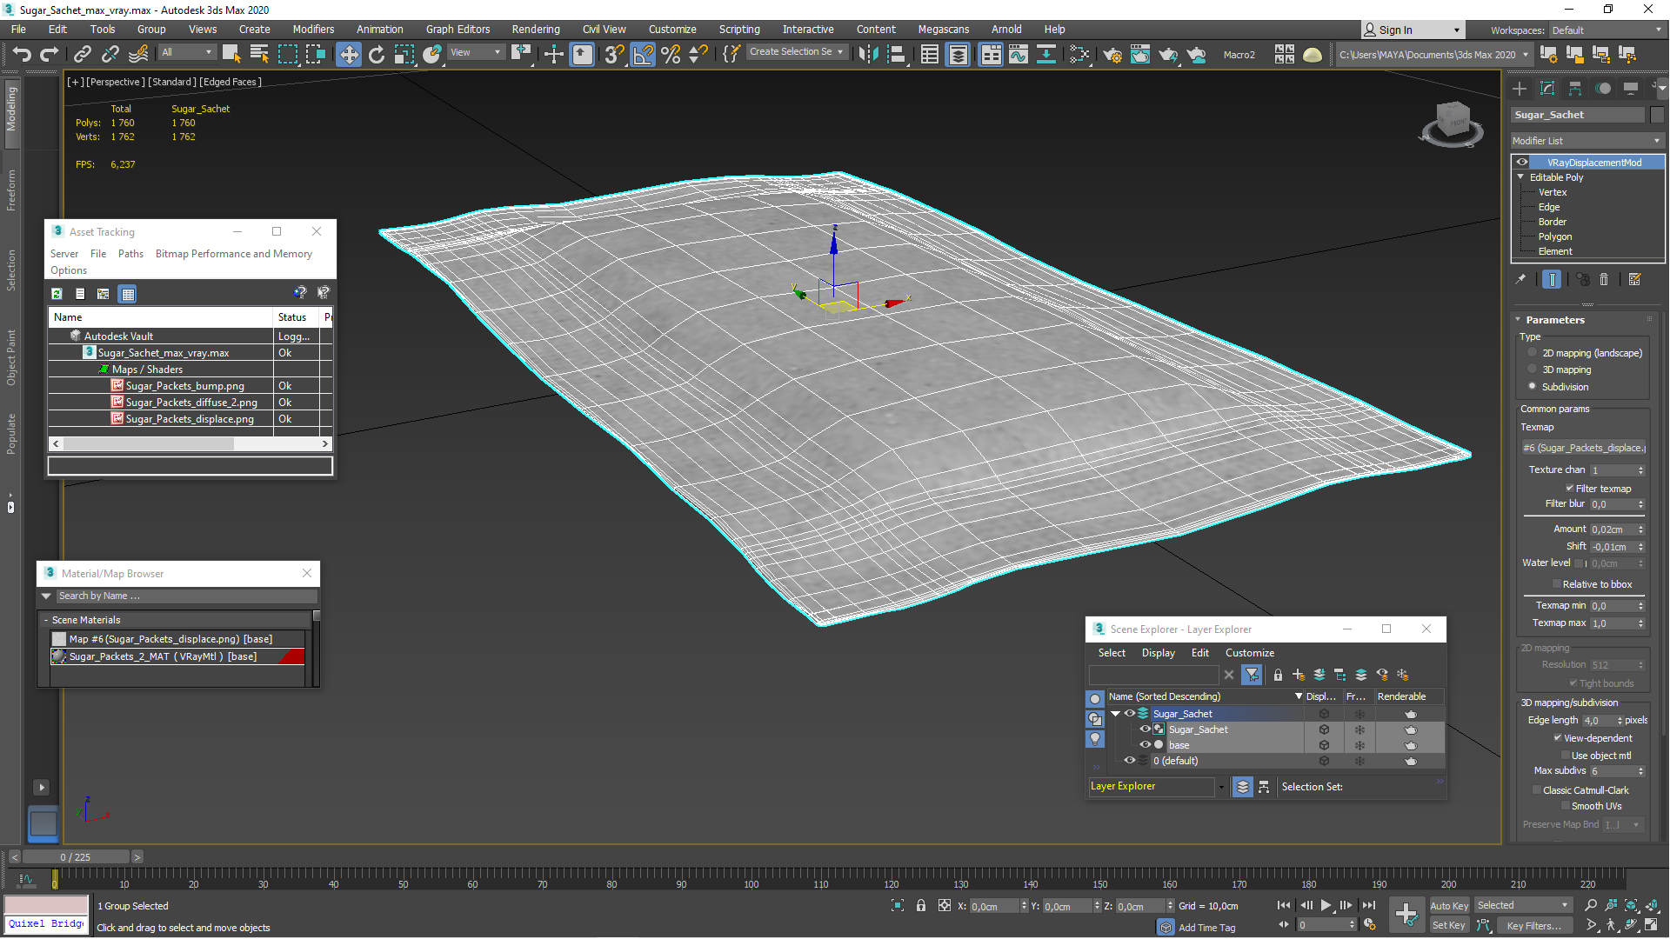Open reference coordinate View dropdown

(x=476, y=52)
